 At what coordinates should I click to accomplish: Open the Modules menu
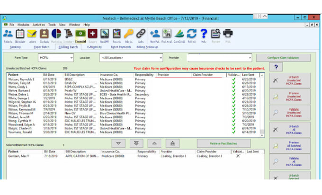[x=23, y=25]
